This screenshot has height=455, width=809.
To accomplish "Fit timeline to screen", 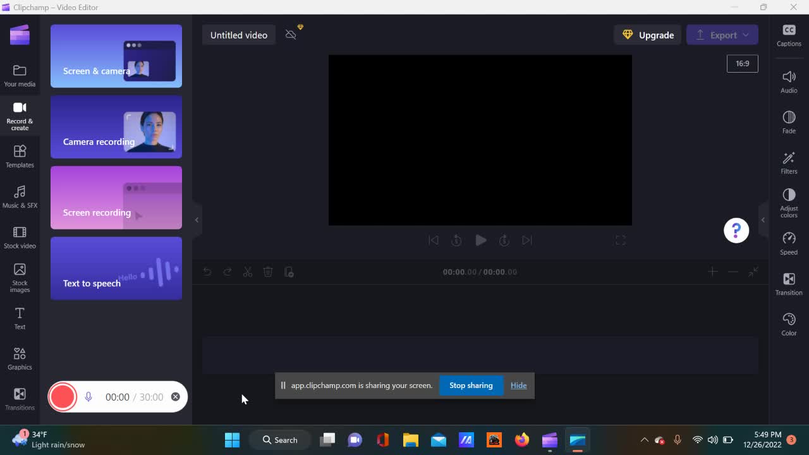I will click(753, 272).
